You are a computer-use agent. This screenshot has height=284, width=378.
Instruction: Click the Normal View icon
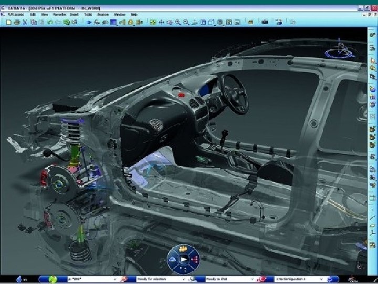(x=195, y=23)
